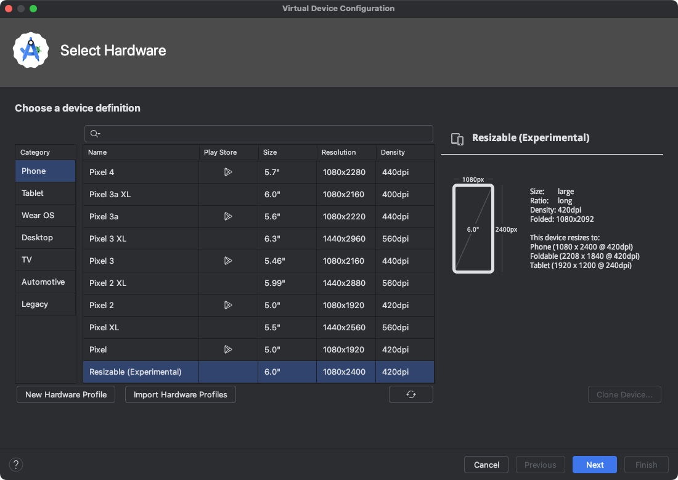Proceed by clicking Next

pyautogui.click(x=594, y=465)
